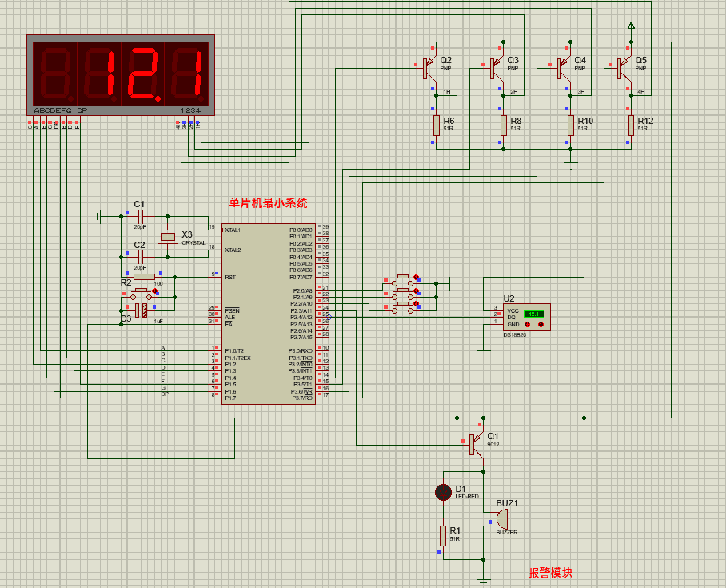Click the P2.4/A12 pin label

301,318
